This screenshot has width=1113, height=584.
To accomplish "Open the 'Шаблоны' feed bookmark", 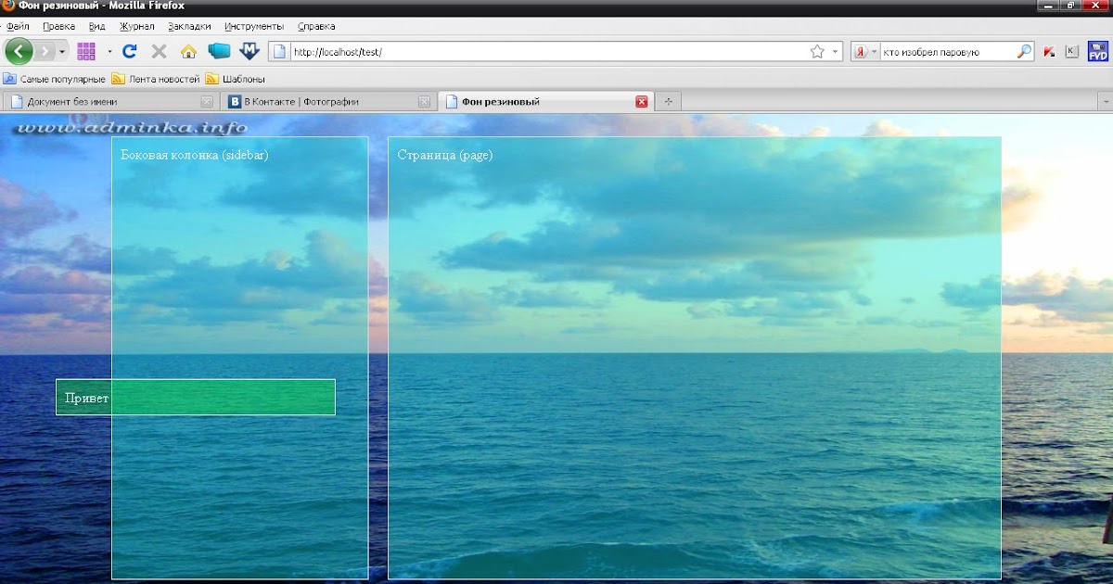I will pyautogui.click(x=236, y=79).
